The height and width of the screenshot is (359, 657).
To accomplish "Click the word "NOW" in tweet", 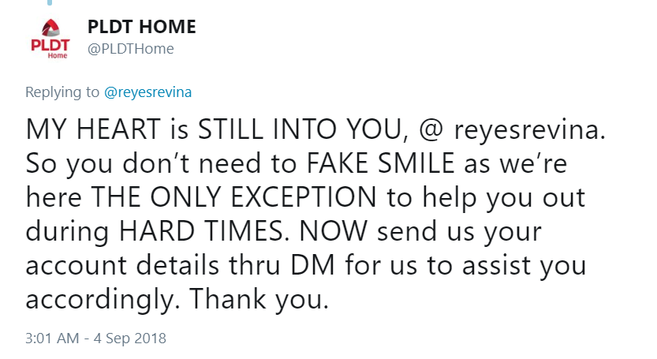I will [334, 231].
